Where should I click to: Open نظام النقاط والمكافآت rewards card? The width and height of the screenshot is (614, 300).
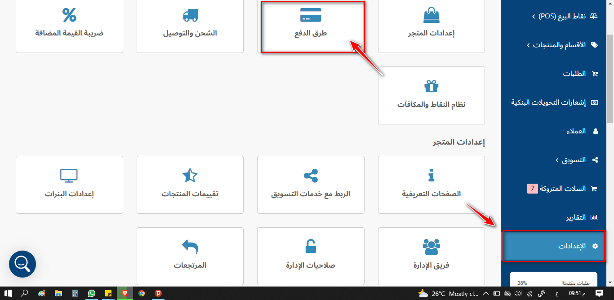tap(432, 95)
